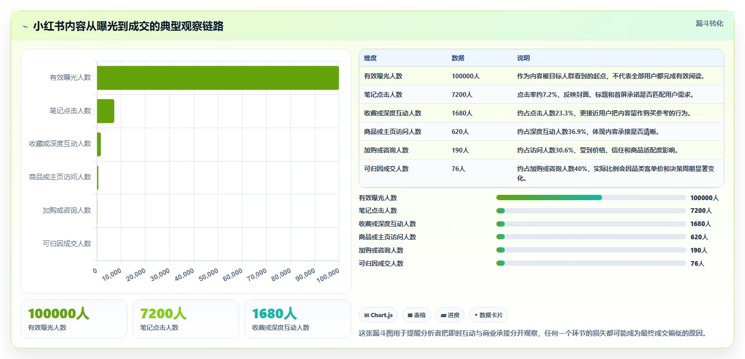Click the 100,000 x-axis tick label
Image resolution: width=745 pixels, height=359 pixels.
[x=328, y=275]
